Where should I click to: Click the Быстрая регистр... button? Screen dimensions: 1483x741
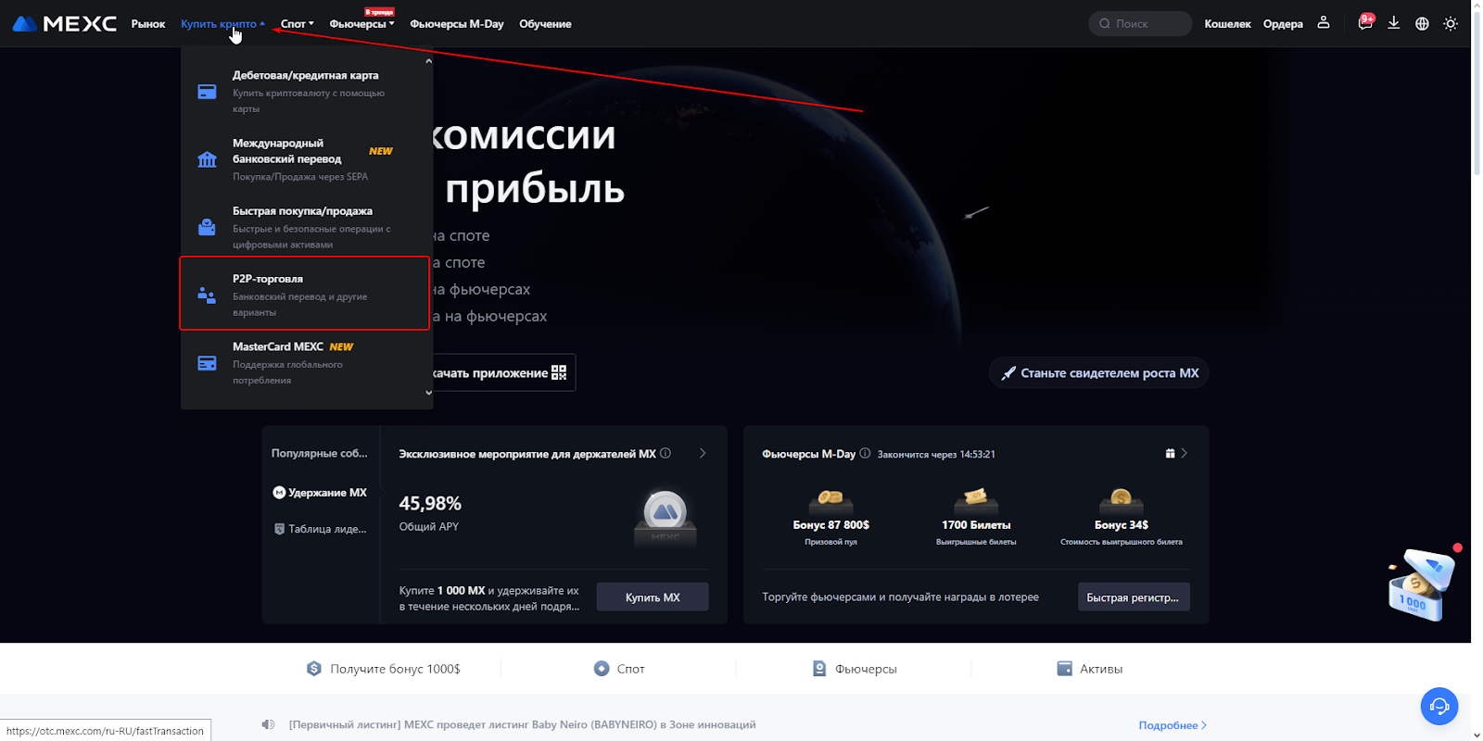[x=1134, y=597]
